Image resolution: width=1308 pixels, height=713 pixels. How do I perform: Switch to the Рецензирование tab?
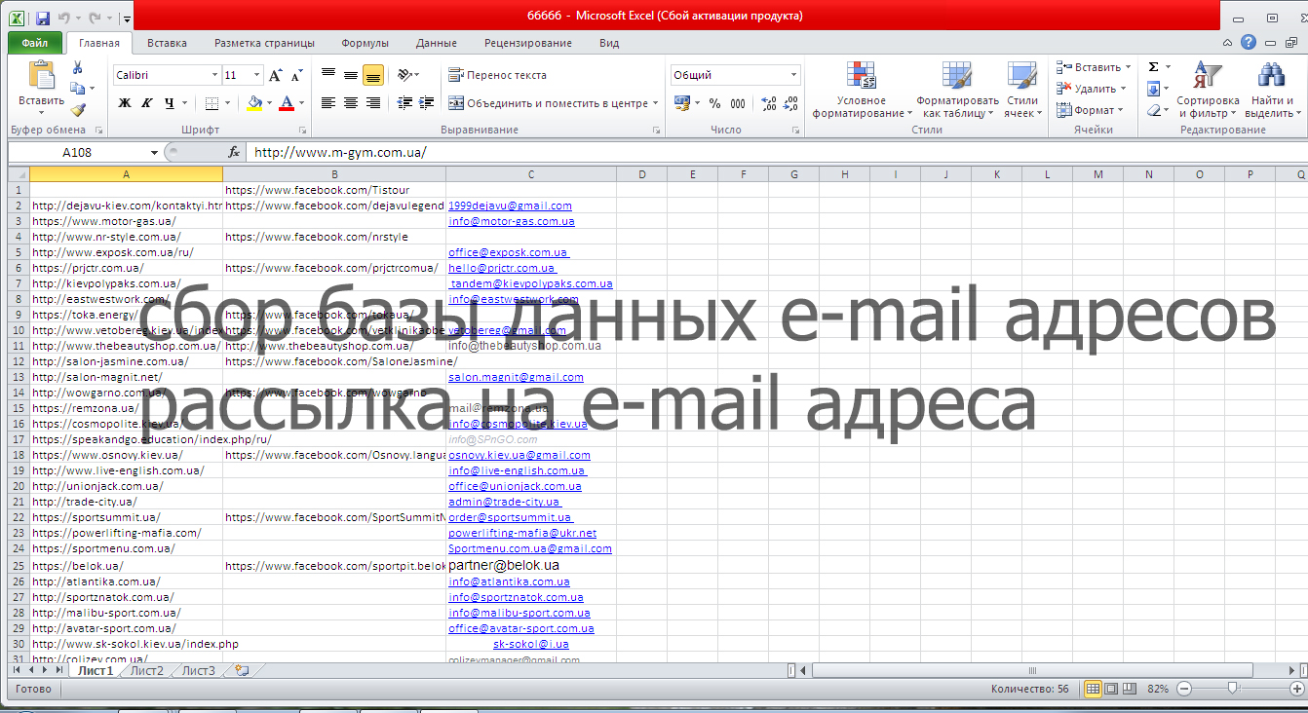click(528, 43)
